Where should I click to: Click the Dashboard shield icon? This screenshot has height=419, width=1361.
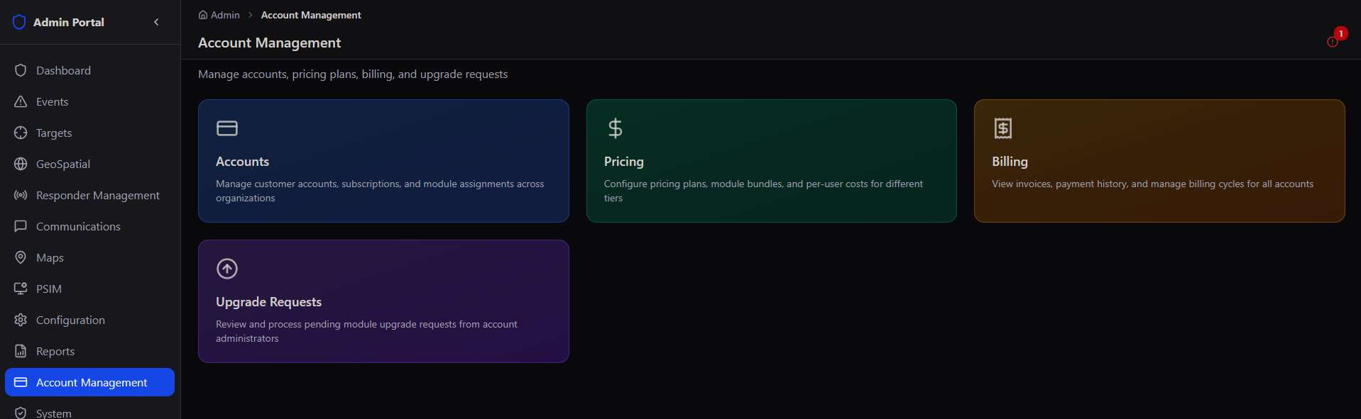[21, 70]
